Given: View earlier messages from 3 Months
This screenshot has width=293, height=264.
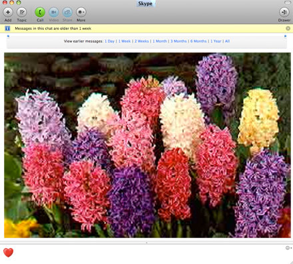Looking at the screenshot, I should pos(178,41).
